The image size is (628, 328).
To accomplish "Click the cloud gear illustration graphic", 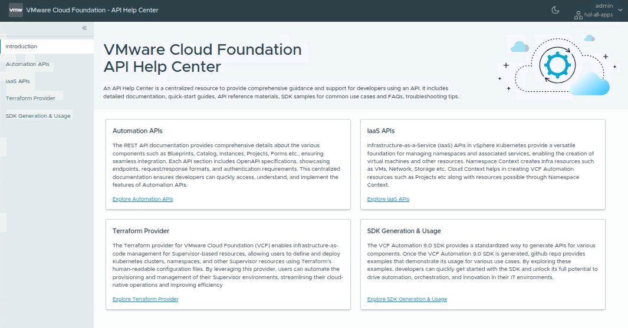I will coord(557,67).
